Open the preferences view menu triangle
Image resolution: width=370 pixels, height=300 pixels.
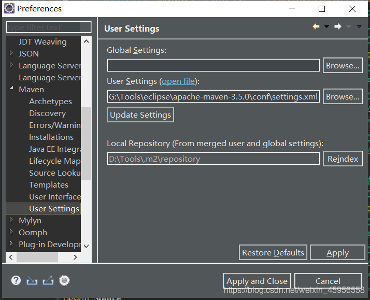click(x=359, y=26)
